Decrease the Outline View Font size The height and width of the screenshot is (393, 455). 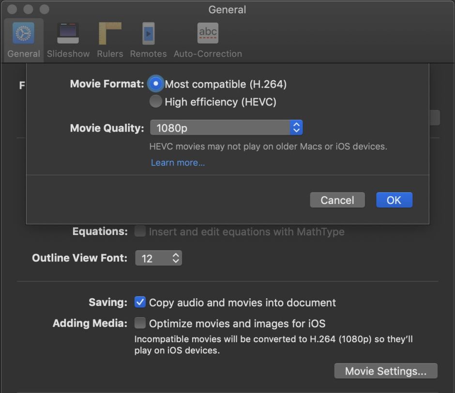tap(176, 261)
